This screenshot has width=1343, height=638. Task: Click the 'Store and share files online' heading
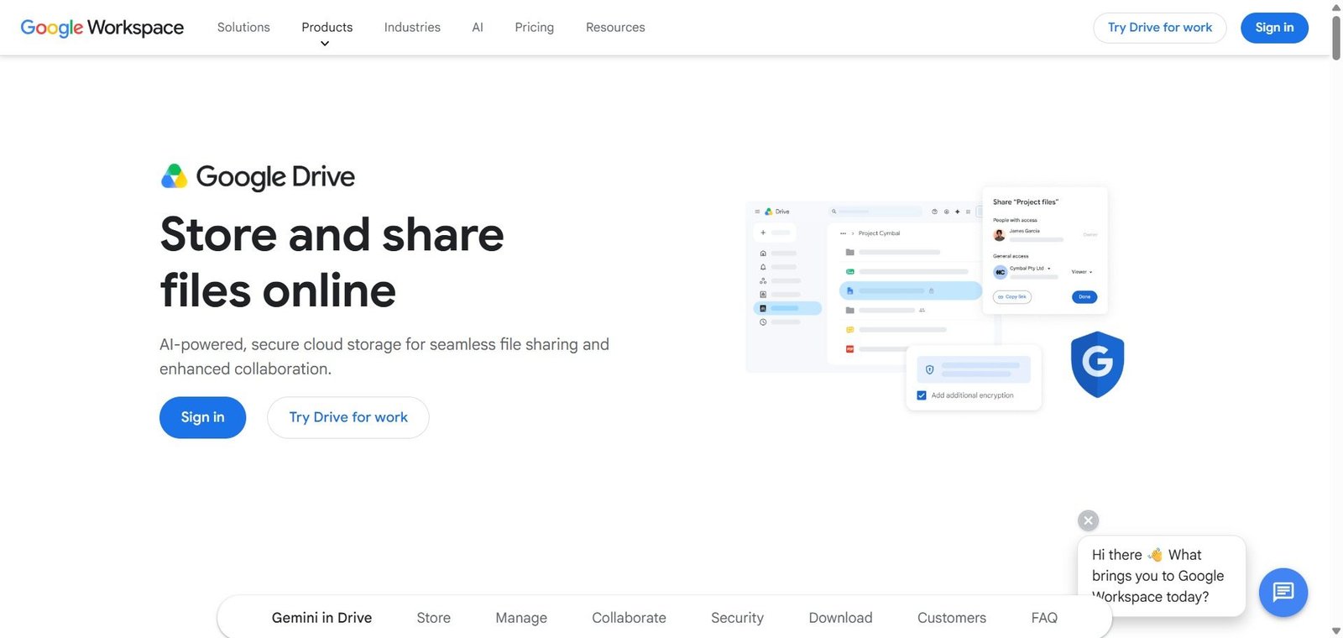pos(332,262)
